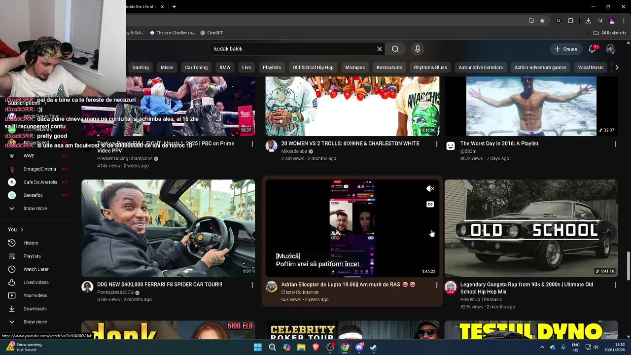Click the magnifier search button
This screenshot has width=631, height=355.
pos(395,49)
